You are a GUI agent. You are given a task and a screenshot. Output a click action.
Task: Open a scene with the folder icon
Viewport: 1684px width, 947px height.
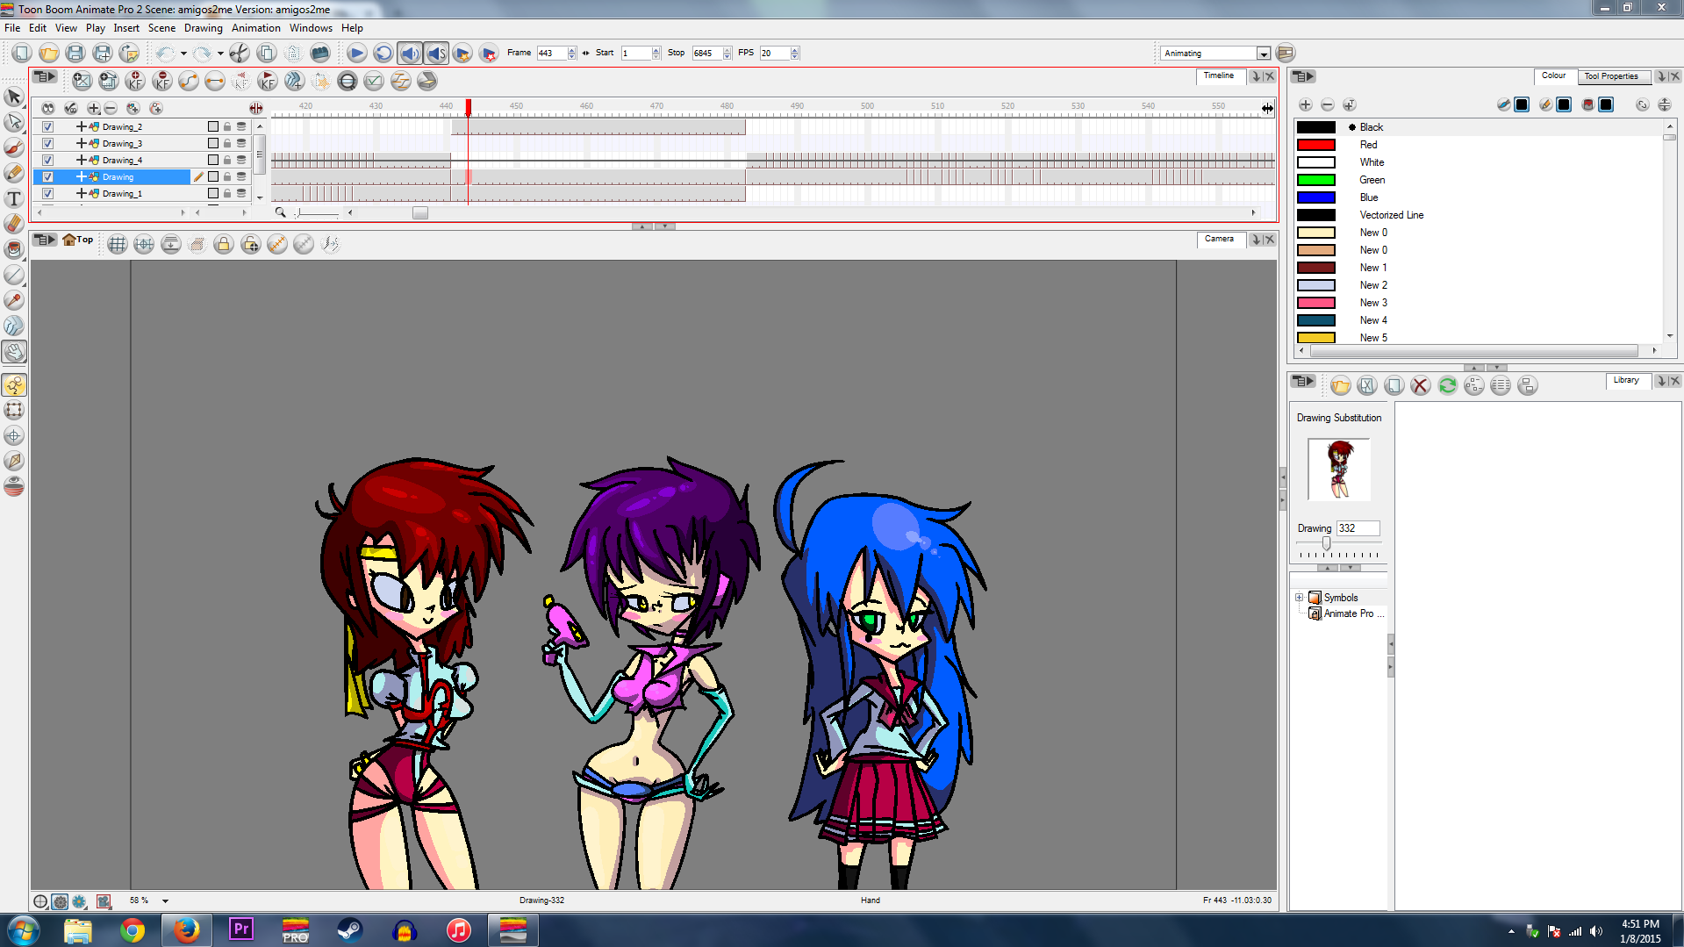49,53
